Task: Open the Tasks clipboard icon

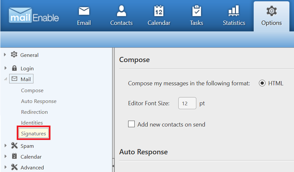Action: [197, 11]
